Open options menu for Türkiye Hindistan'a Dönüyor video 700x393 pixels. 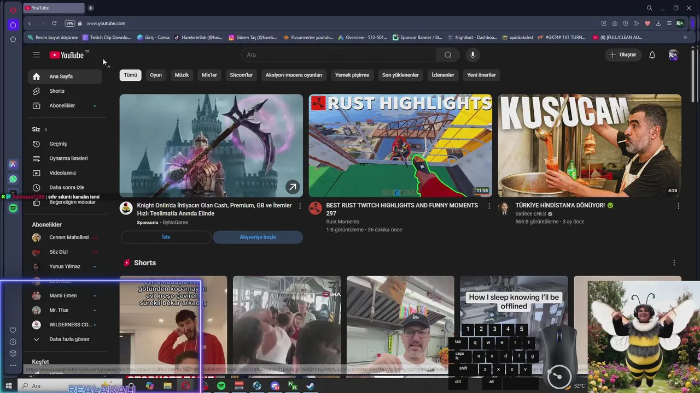point(678,206)
